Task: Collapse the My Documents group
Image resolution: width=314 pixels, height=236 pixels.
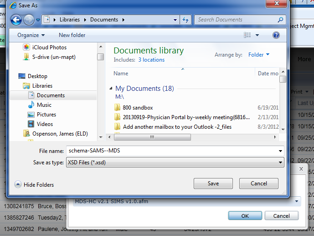Action: [111, 89]
